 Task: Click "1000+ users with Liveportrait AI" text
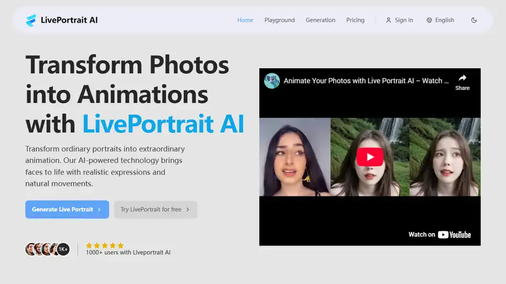click(128, 252)
